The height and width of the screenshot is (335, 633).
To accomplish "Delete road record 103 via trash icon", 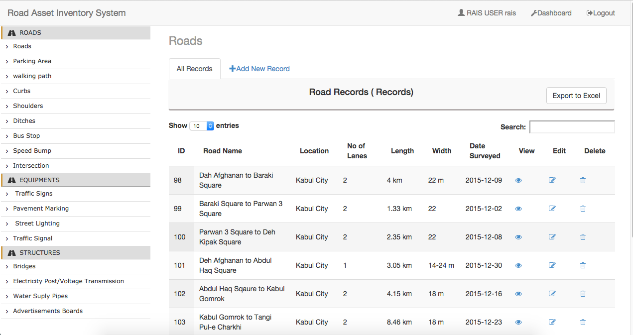I will coord(583,322).
